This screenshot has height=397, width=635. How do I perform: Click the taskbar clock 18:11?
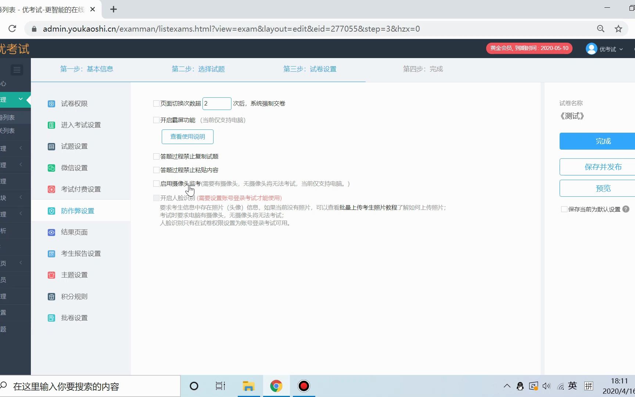coord(620,381)
